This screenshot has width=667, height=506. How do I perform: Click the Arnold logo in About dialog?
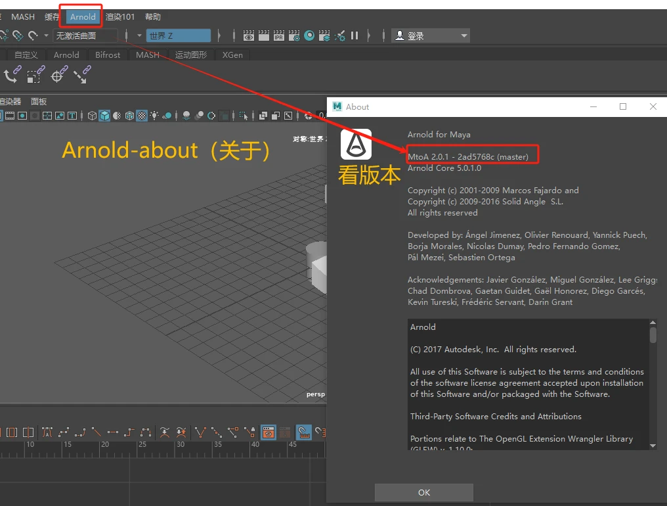[356, 145]
